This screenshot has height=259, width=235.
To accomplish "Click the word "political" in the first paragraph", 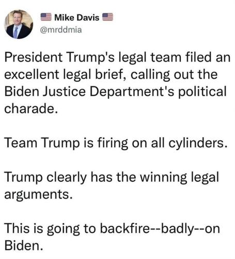I will click(202, 92).
